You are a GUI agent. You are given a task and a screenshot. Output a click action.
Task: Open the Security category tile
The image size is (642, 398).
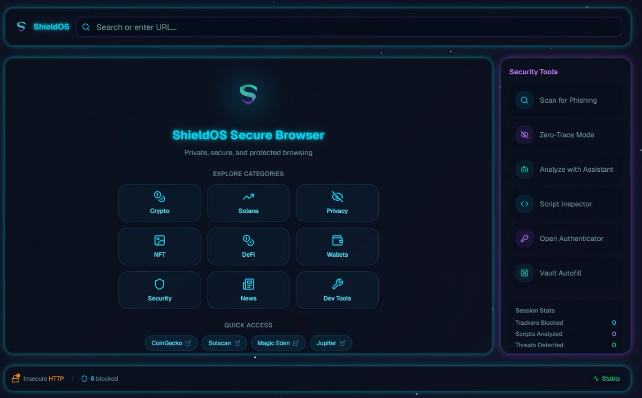tap(159, 290)
